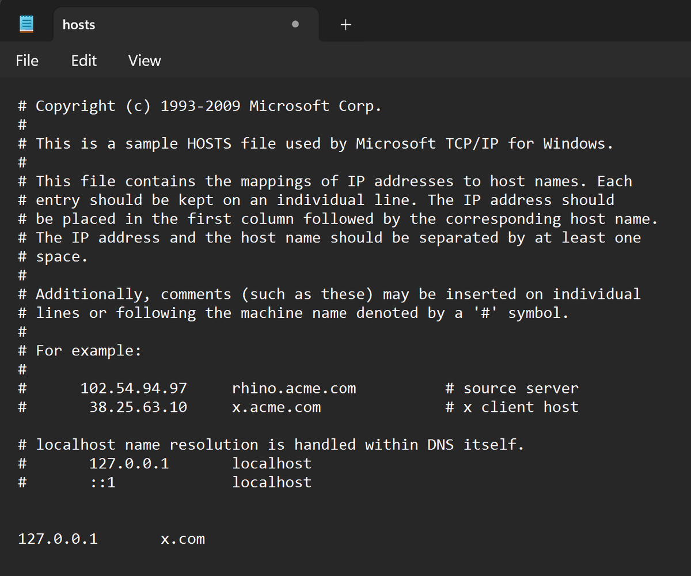Click the '# x client host' comment
Screen dimensions: 691x576
point(512,407)
